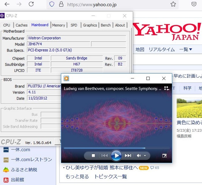
Task: Bookmark this page with the star icon
Action: [x=173, y=4]
